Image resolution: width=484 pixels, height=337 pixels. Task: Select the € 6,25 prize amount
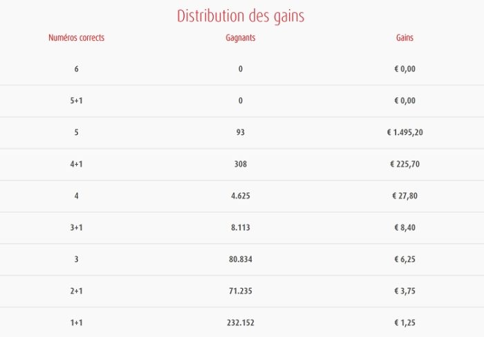[x=405, y=259]
